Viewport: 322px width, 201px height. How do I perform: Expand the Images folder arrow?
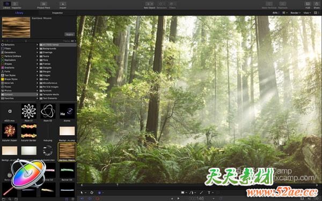(38, 75)
